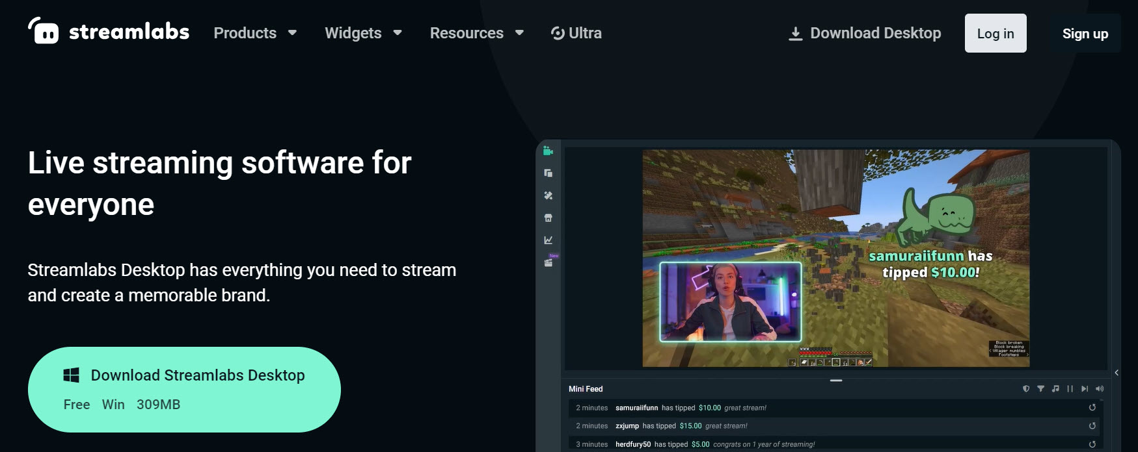Expand the Products dropdown menu

pyautogui.click(x=255, y=33)
